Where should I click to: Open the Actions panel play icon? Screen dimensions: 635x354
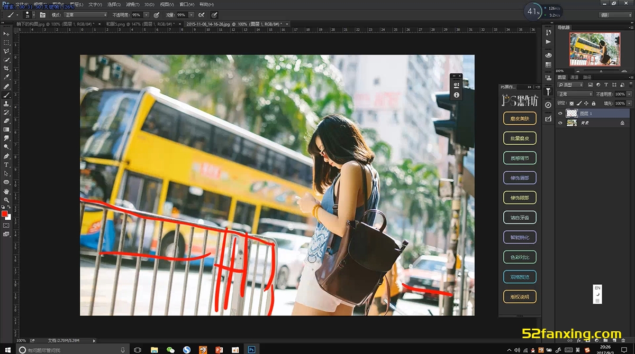tap(548, 42)
